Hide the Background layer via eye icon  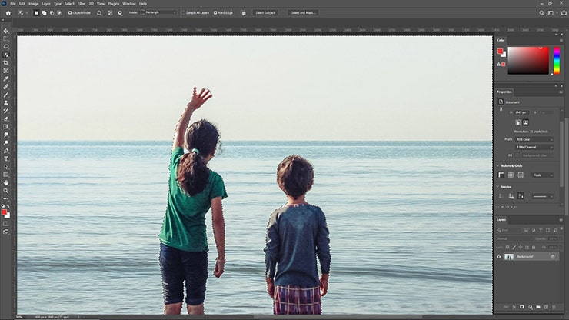[499, 257]
